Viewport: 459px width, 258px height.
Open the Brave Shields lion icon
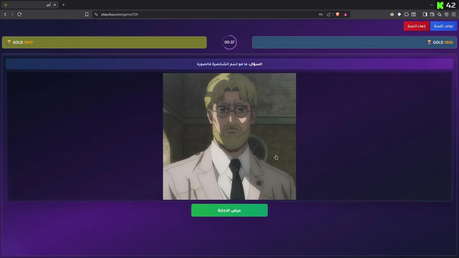337,14
